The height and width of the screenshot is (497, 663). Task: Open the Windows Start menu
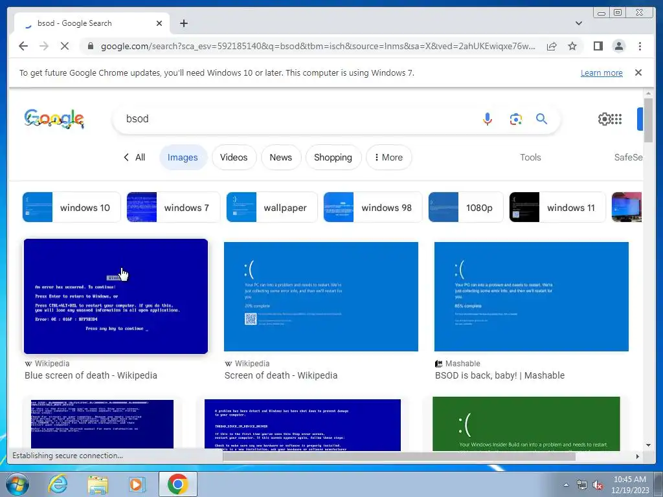pyautogui.click(x=17, y=484)
